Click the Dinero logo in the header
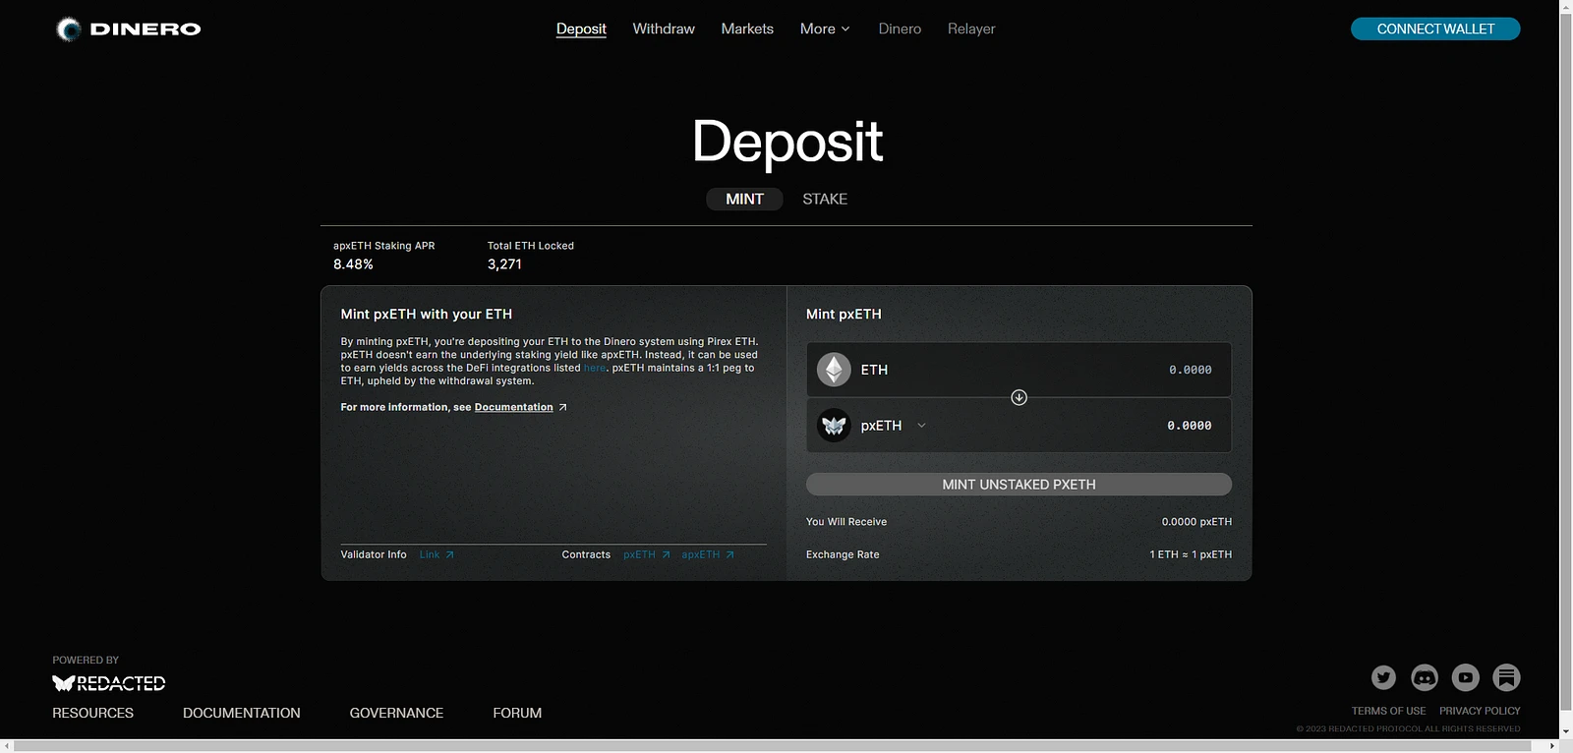 point(129,29)
